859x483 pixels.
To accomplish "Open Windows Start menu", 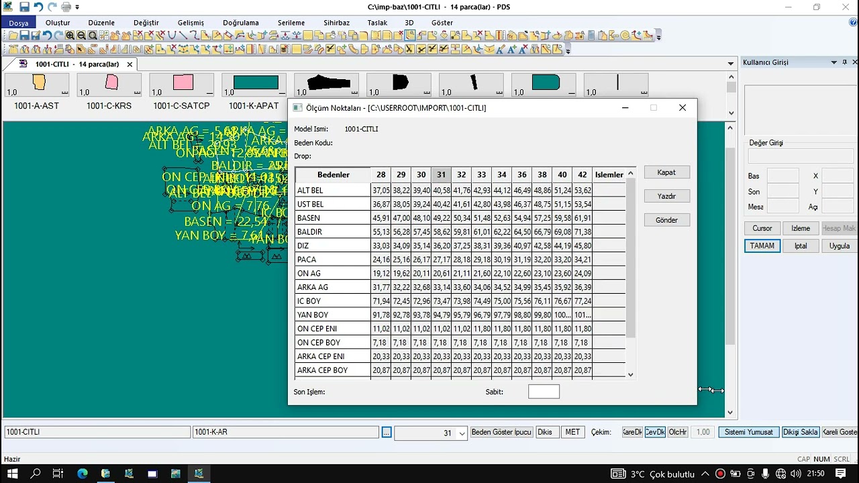I will 13,474.
